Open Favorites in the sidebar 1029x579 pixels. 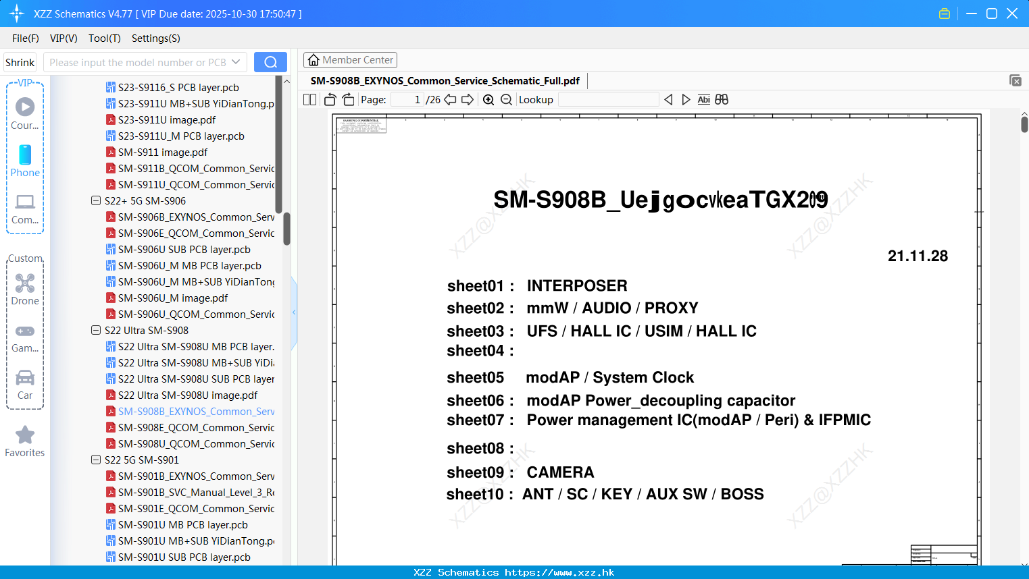click(x=25, y=442)
